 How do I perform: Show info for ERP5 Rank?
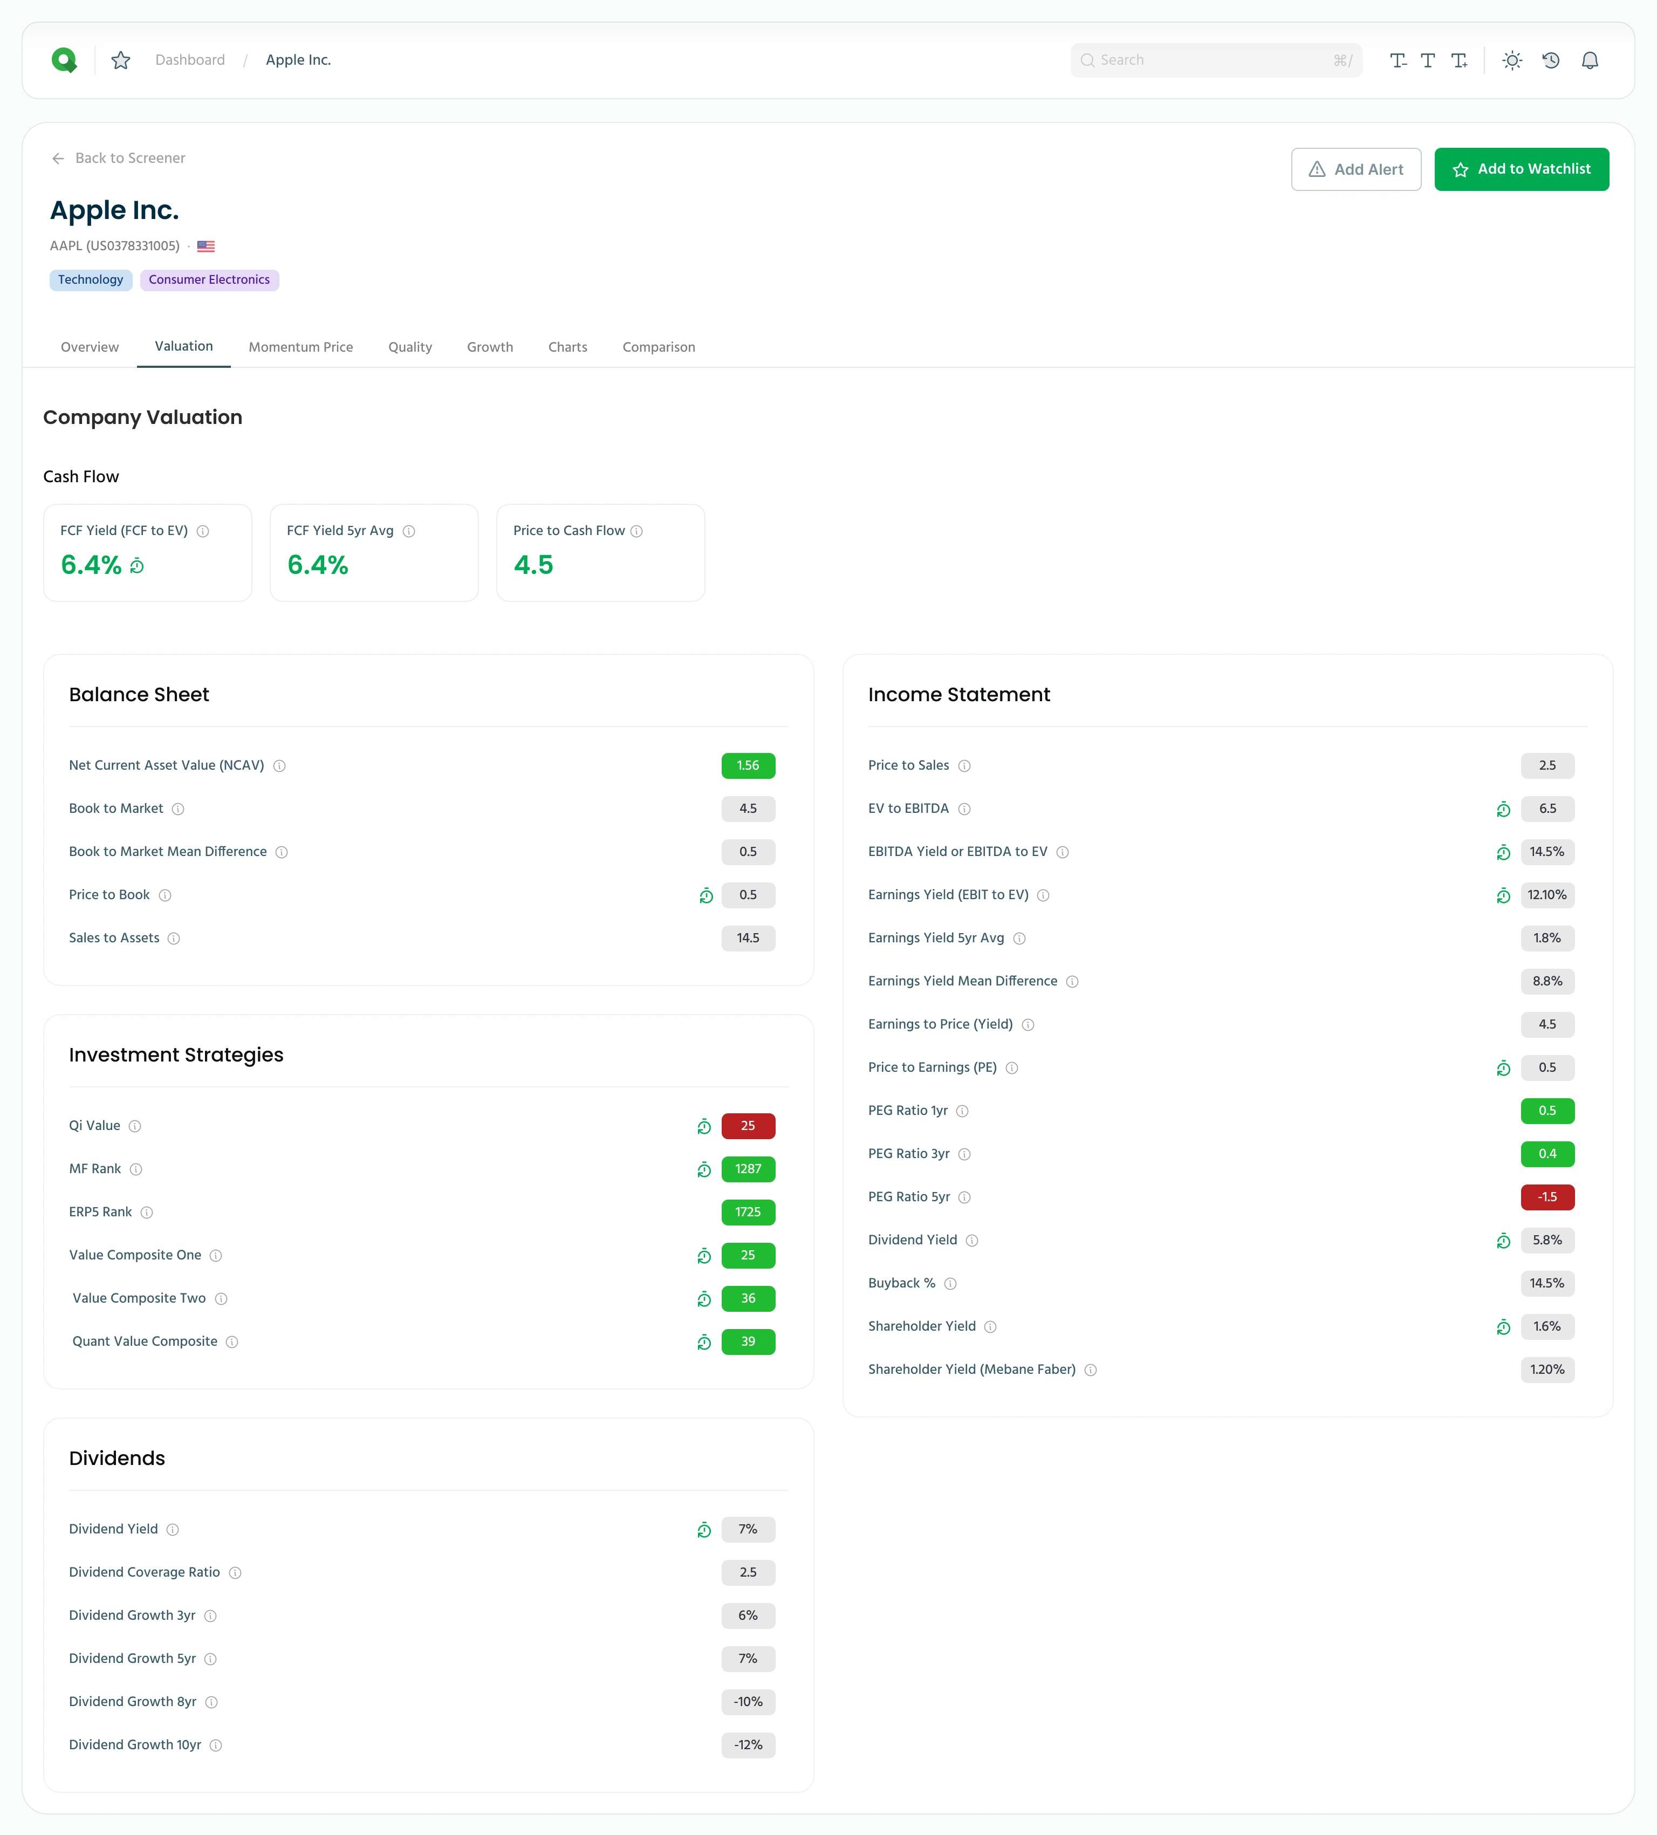[x=147, y=1213]
